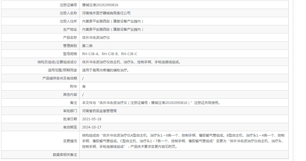
Task: Click the 型号规格 label
Action: [x=70, y=54]
